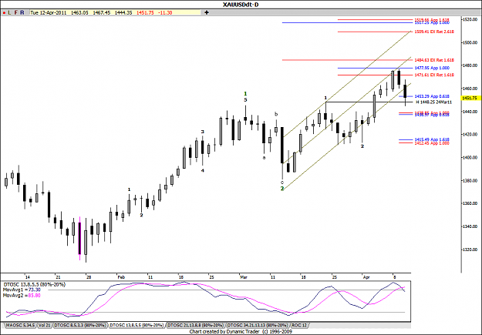Select the DTOSC 13,8,5,5 tab

tap(137, 325)
